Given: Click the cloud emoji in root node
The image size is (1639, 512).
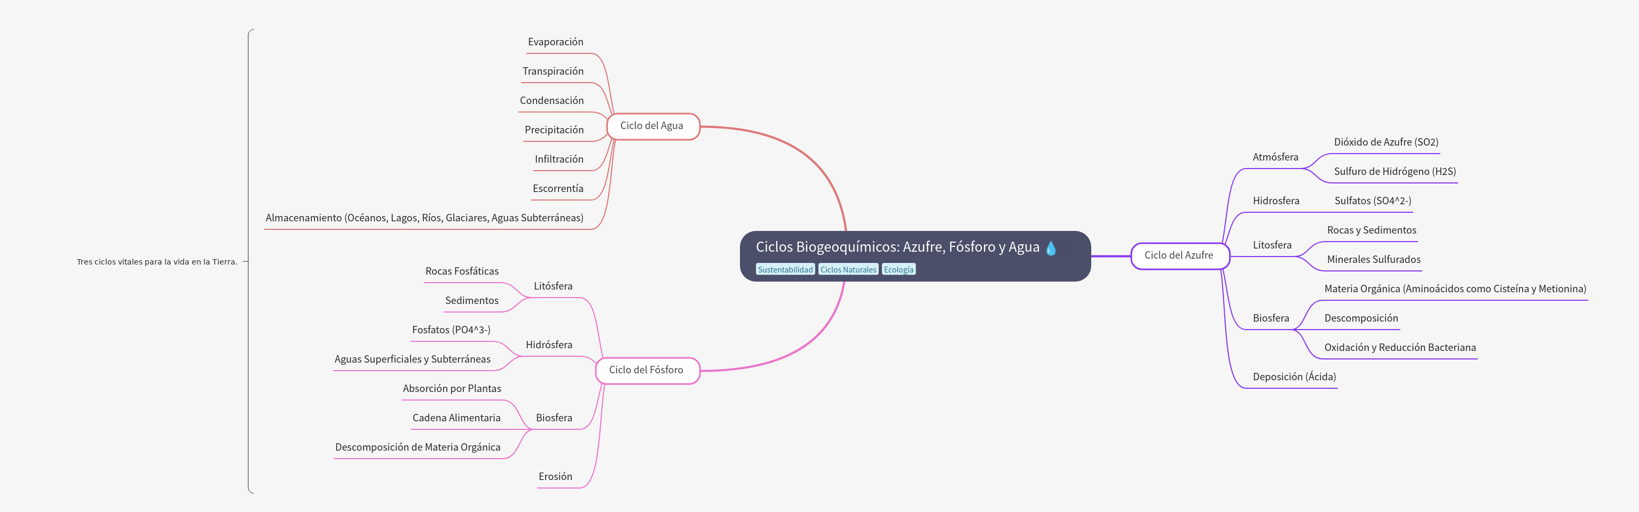Looking at the screenshot, I should (1067, 249).
